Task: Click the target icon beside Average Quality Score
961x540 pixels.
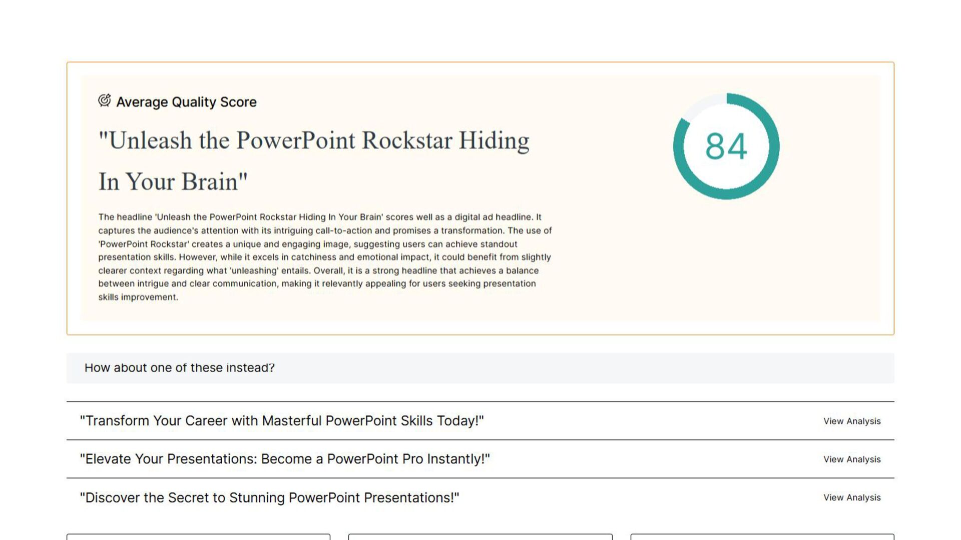Action: pos(104,100)
